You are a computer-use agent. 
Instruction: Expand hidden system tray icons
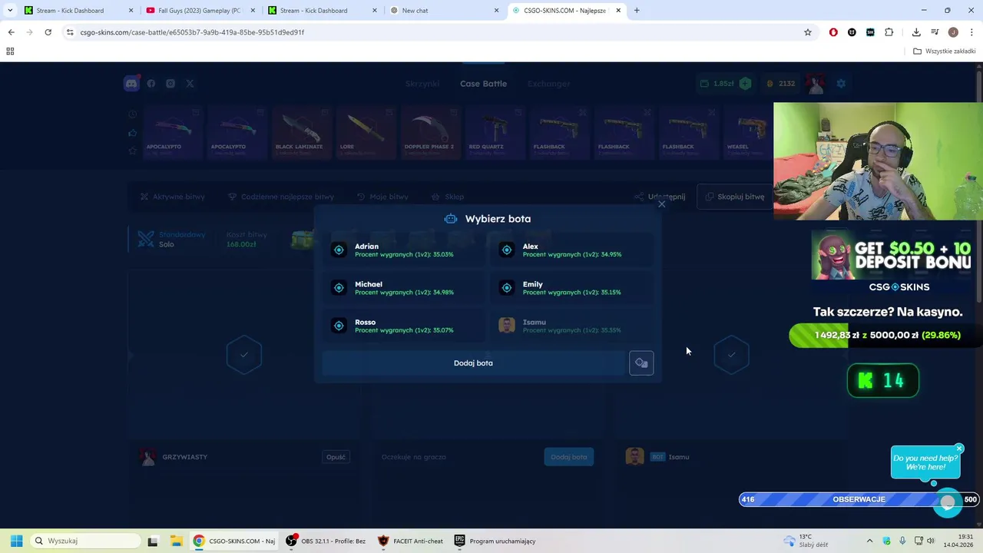(x=869, y=541)
